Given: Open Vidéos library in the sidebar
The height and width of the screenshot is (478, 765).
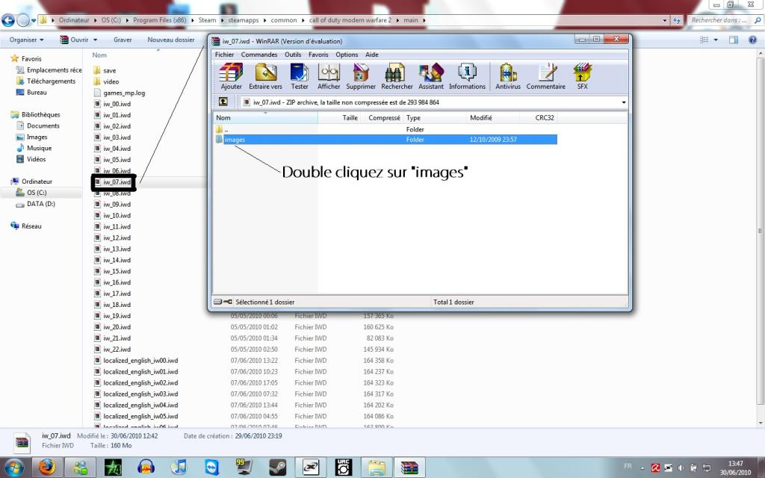Looking at the screenshot, I should coord(36,160).
